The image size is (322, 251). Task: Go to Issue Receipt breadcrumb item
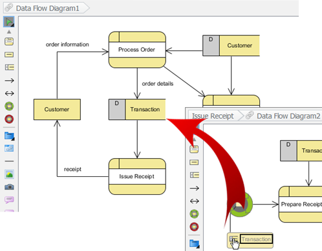pos(213,116)
